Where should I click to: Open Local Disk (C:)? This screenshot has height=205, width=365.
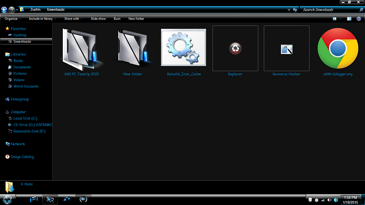pos(25,119)
